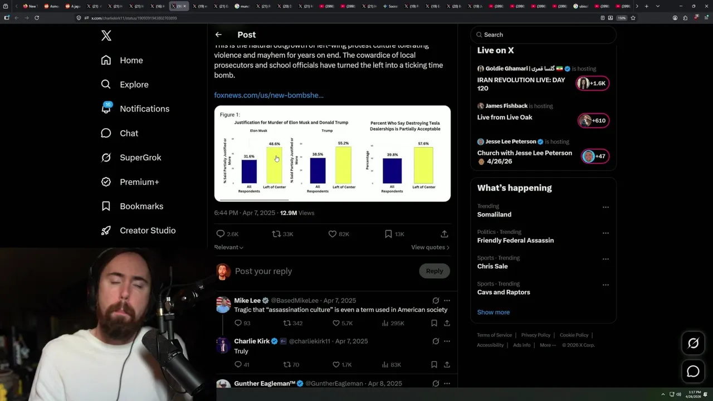The height and width of the screenshot is (401, 713).
Task: Open more options for Friendly Federal Assassin
Action: tap(605, 233)
